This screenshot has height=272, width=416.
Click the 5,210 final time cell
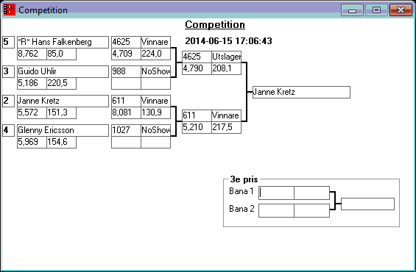point(197,127)
